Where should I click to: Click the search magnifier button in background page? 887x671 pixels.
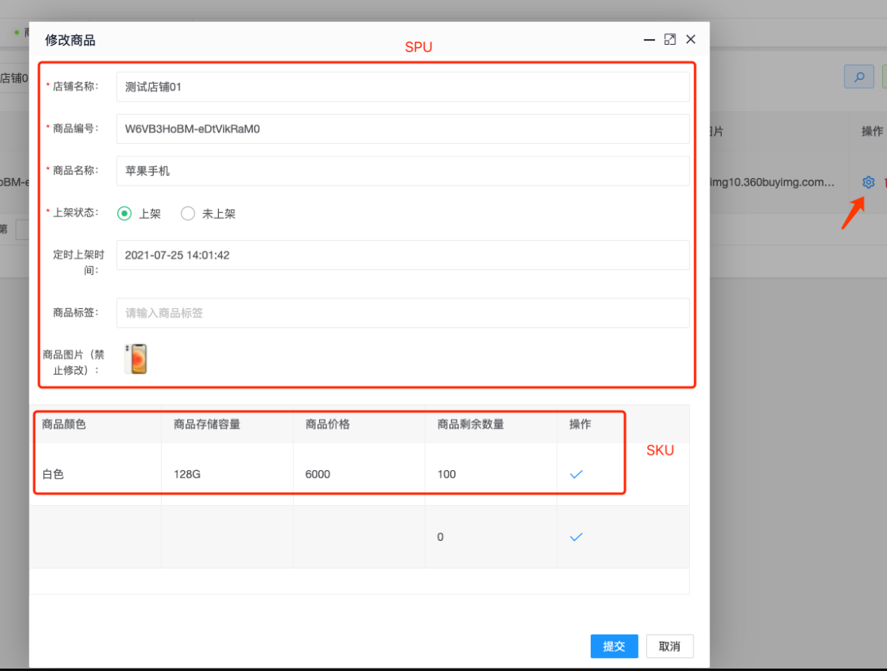(x=859, y=77)
